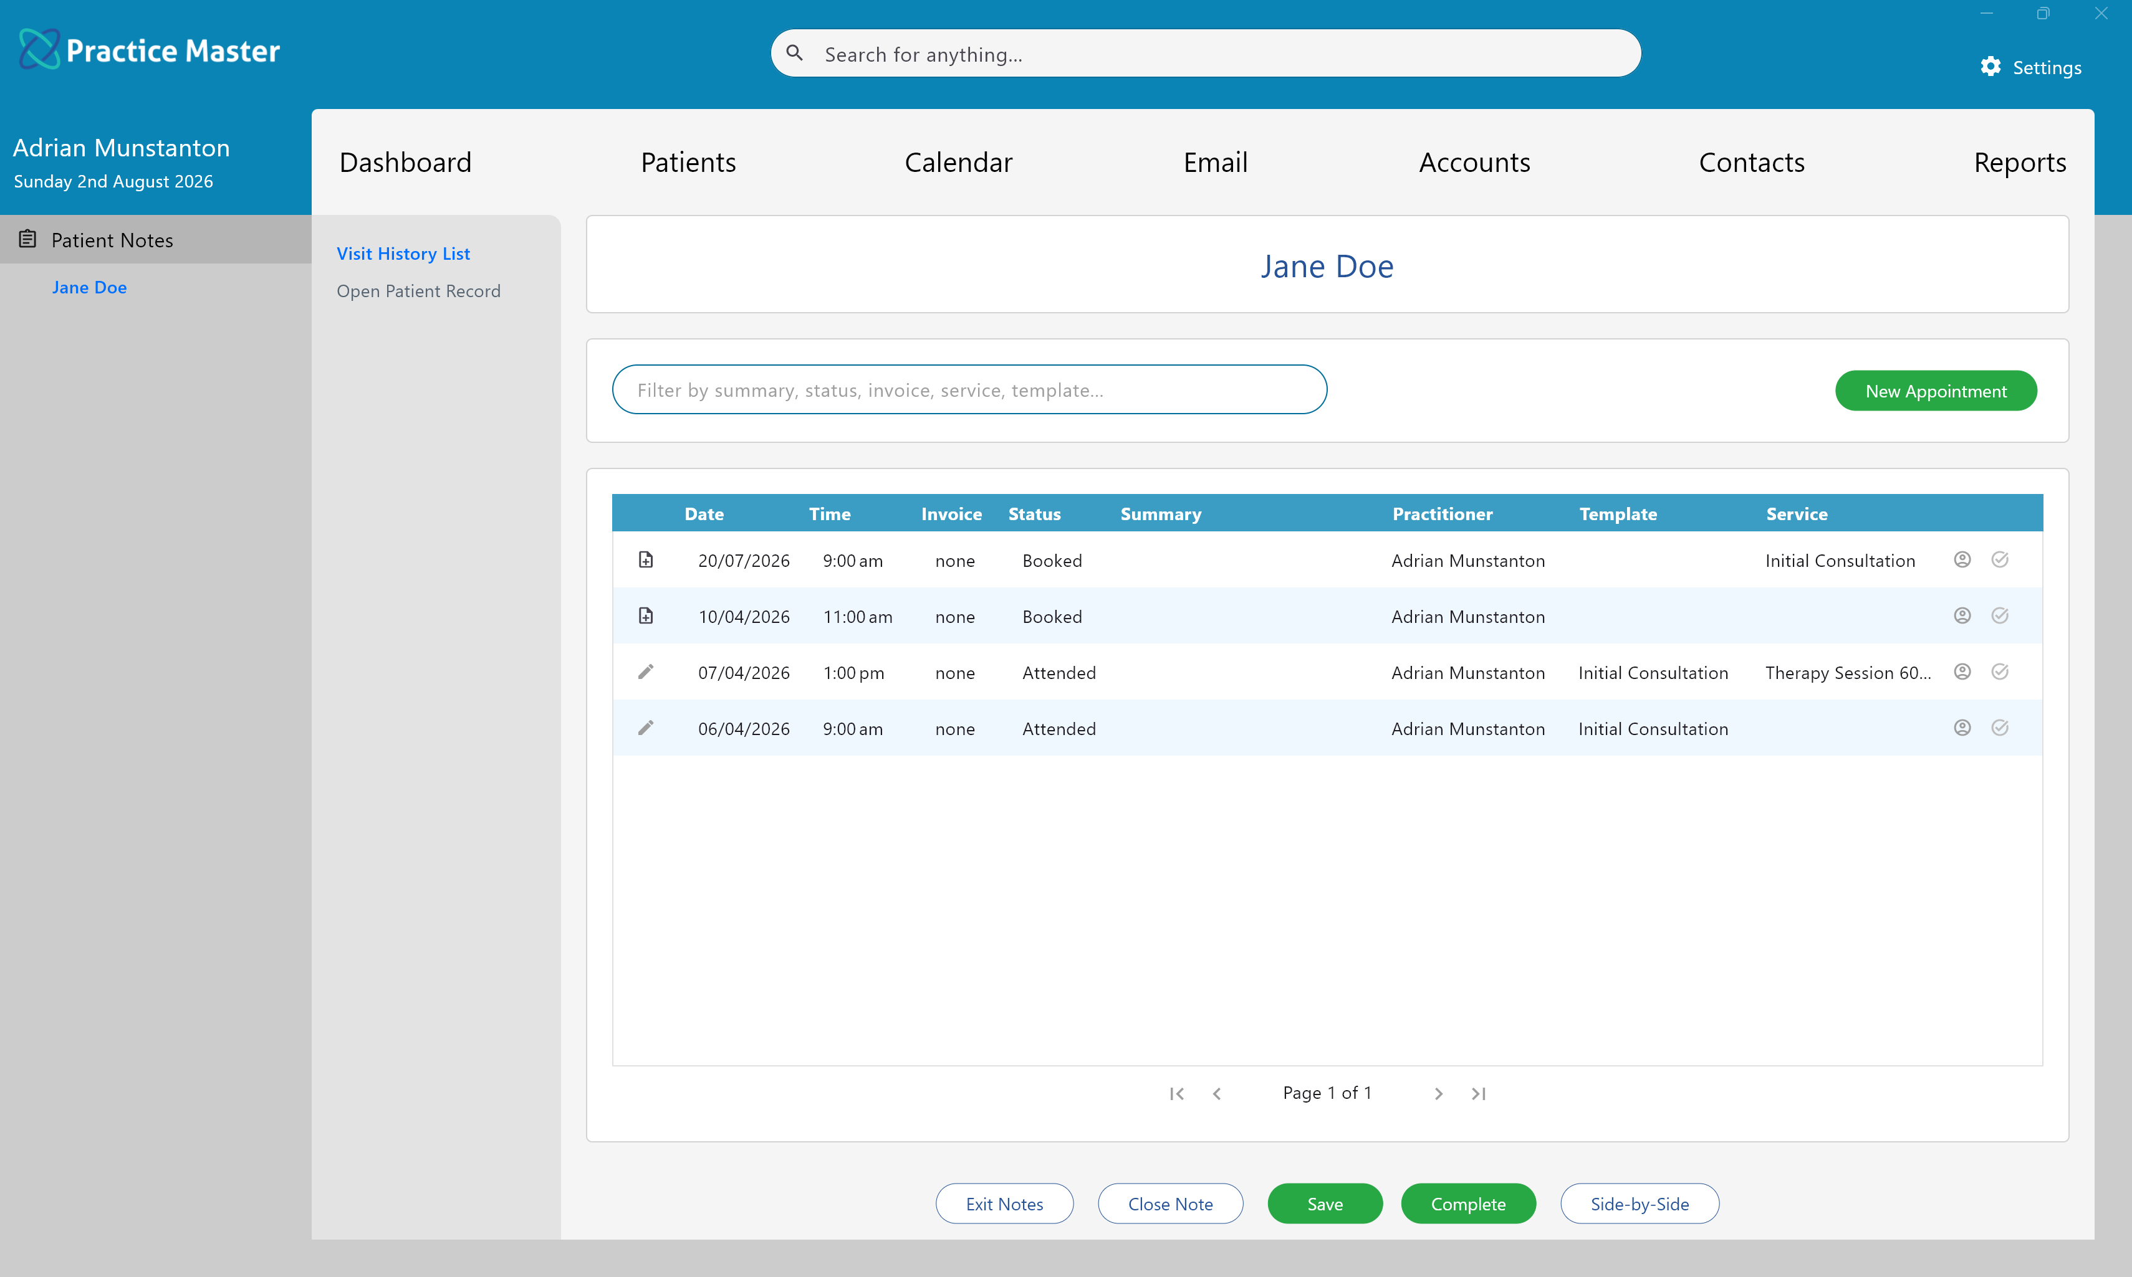Click the Complete button
Screen dimensions: 2132x1277
coord(1468,1204)
